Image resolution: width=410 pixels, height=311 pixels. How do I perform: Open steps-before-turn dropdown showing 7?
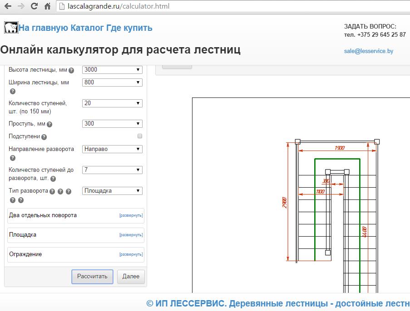pos(112,170)
